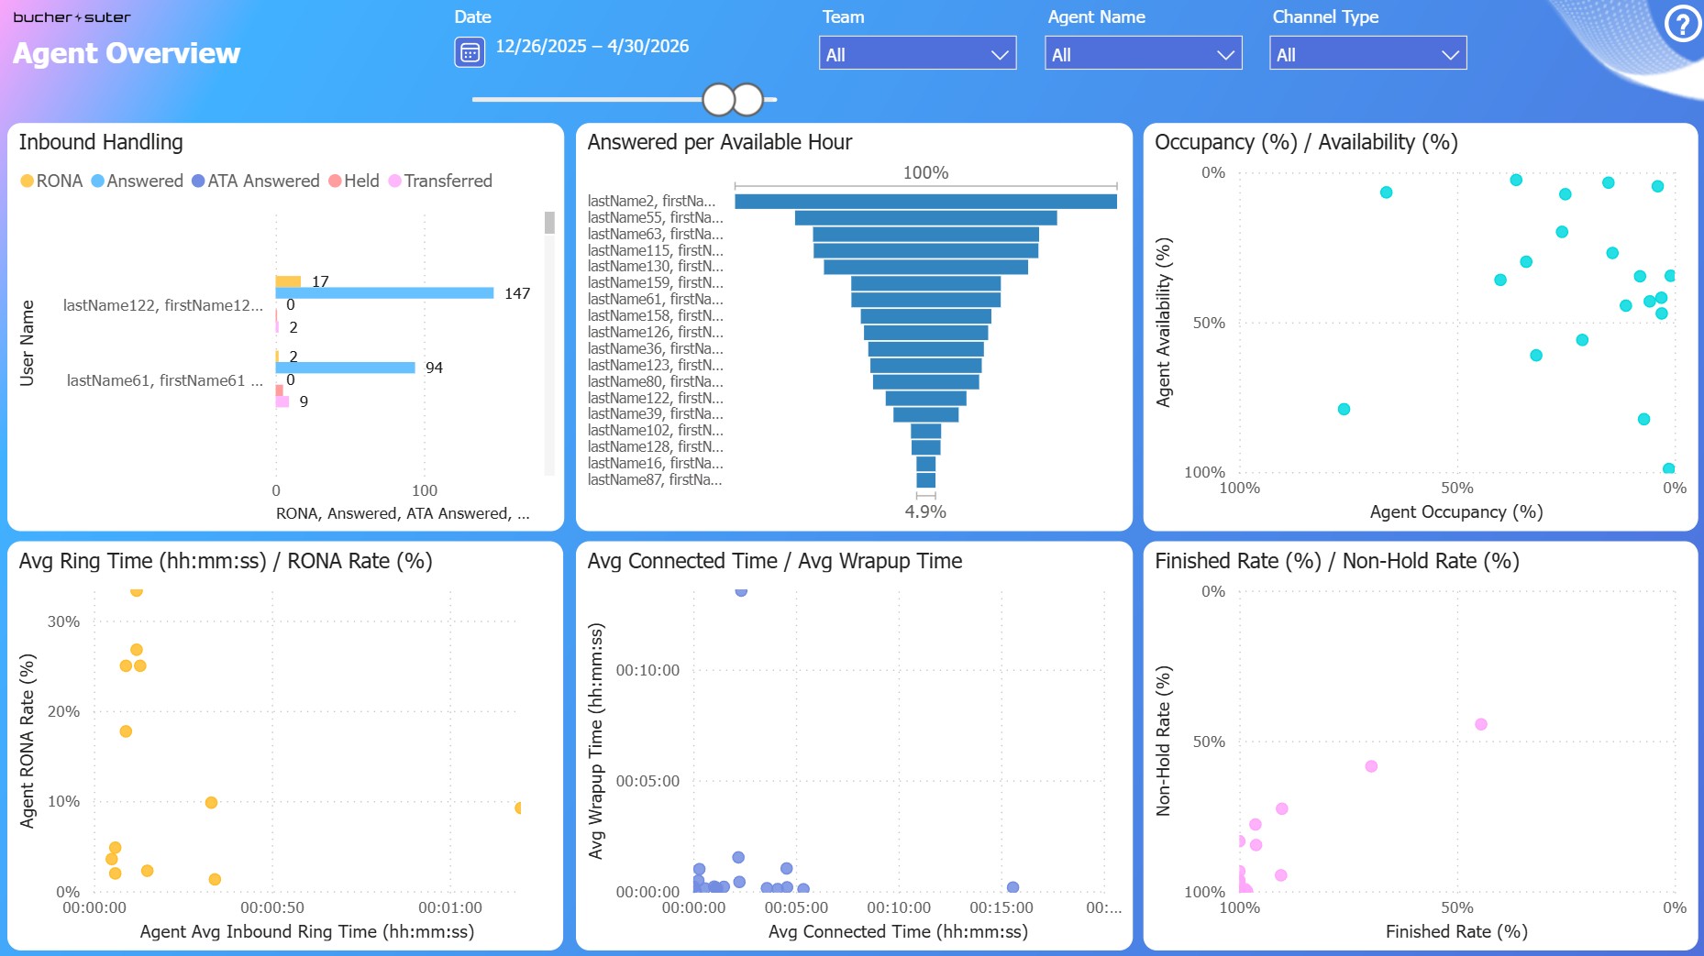Click the Avg Ring Time / RONA Rate title
The height and width of the screenshot is (956, 1704).
click(x=226, y=561)
